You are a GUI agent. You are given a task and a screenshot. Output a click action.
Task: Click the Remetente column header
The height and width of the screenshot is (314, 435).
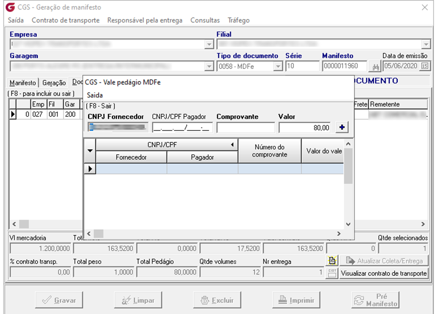398,104
